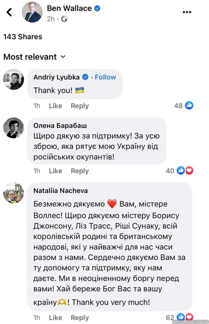The height and width of the screenshot is (324, 209).
Task: View the 143 Shares list
Action: point(23,37)
